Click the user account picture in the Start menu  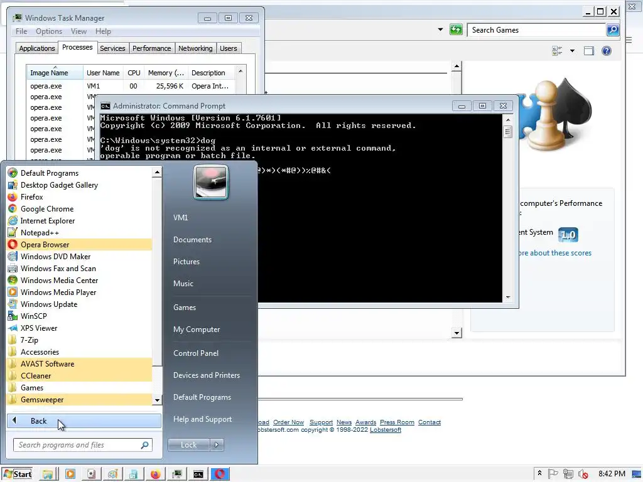(211, 183)
